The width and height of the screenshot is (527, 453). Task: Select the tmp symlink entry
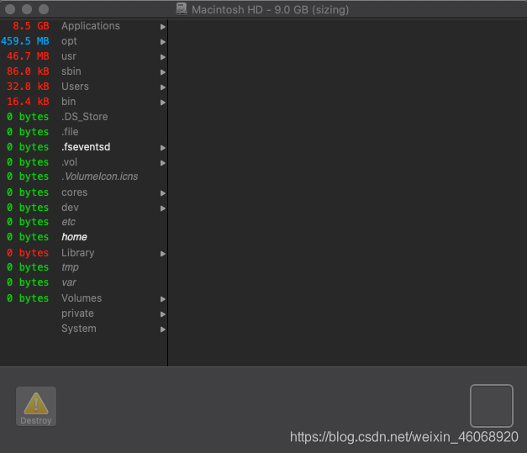[70, 267]
